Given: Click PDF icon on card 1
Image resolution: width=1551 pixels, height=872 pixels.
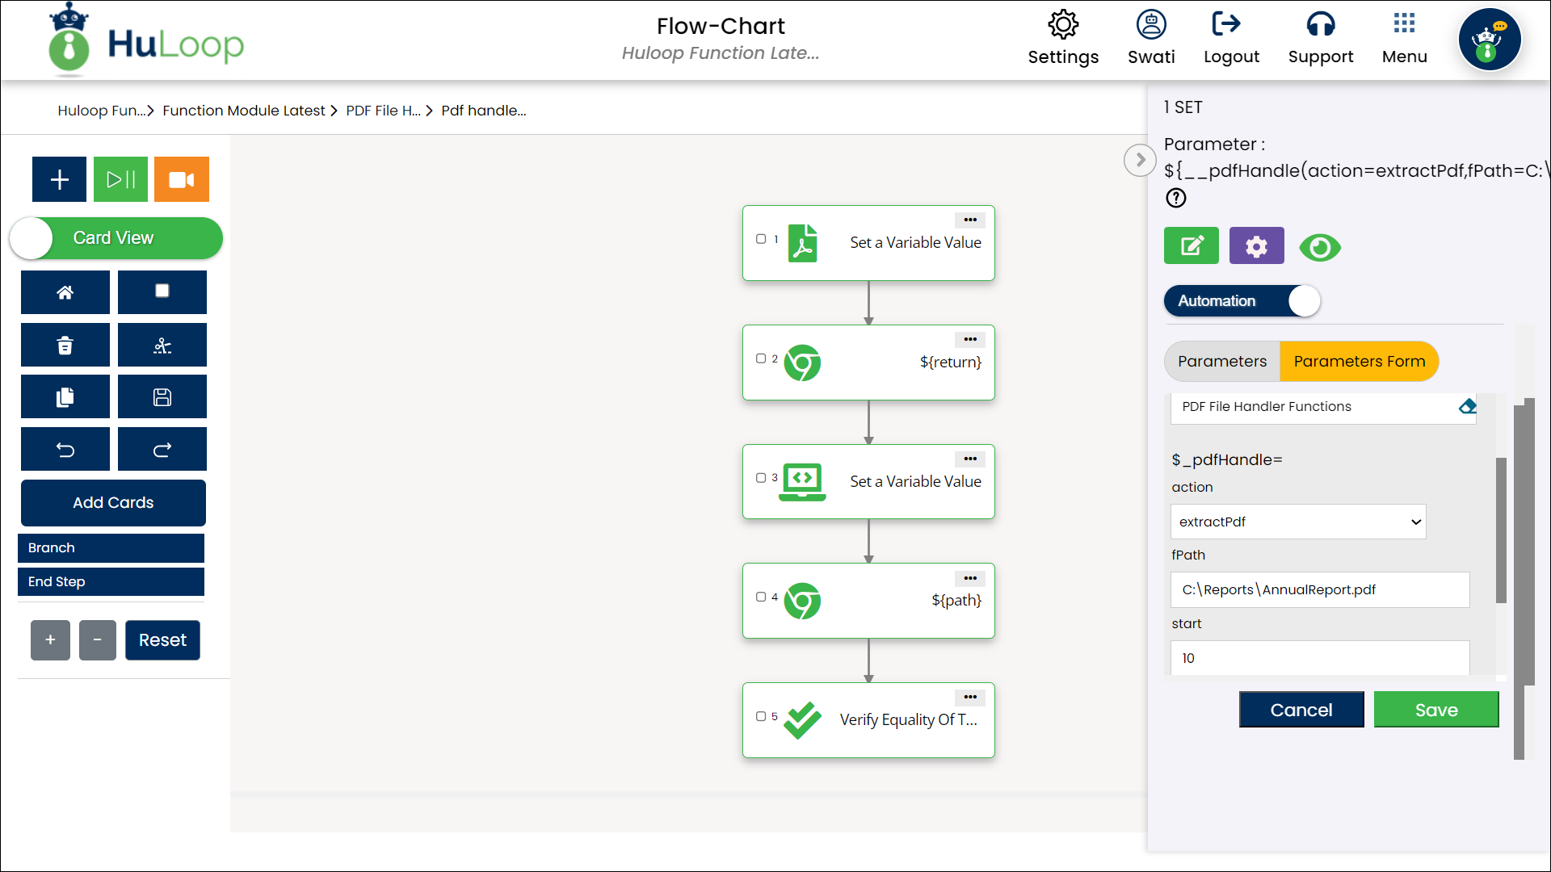Looking at the screenshot, I should [x=802, y=243].
